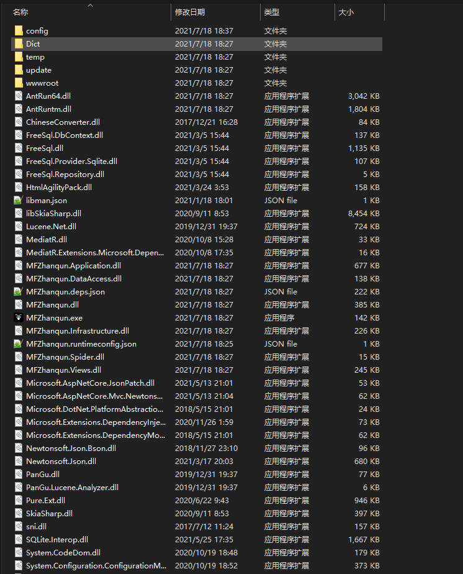Viewport: 463px width, 574px height.
Task: Click the MFZhanqun.runtimeconfig.json file icon
Action: (x=18, y=344)
